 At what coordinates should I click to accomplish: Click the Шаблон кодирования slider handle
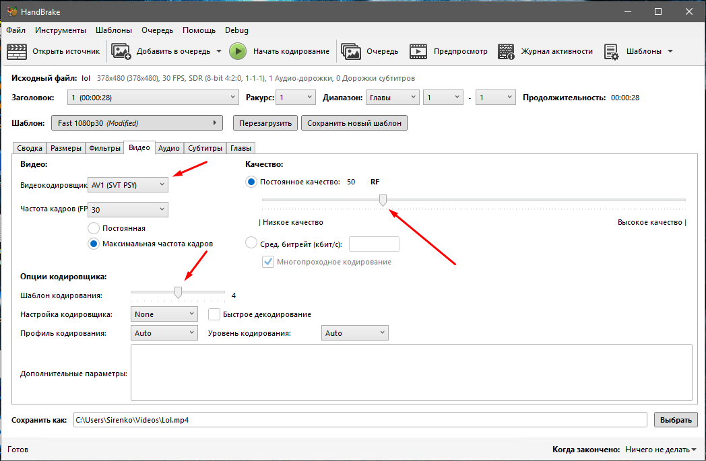coord(178,291)
